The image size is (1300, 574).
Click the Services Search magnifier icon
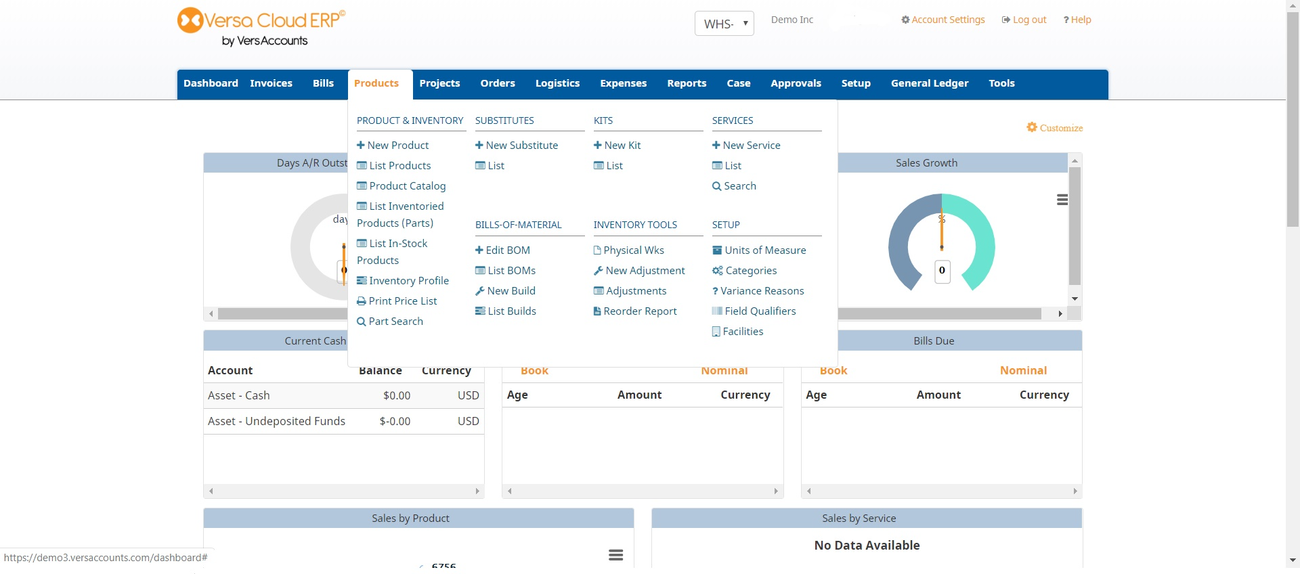tap(716, 186)
